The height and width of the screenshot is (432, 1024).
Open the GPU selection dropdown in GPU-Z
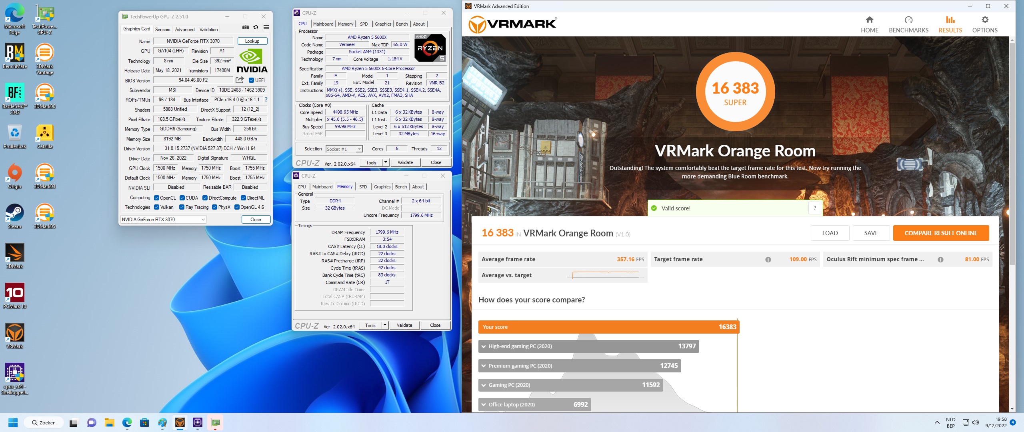pos(164,220)
